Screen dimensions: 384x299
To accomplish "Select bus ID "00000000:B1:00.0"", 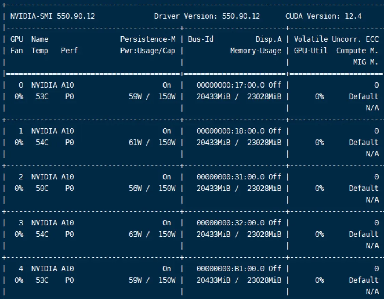I will (230, 269).
